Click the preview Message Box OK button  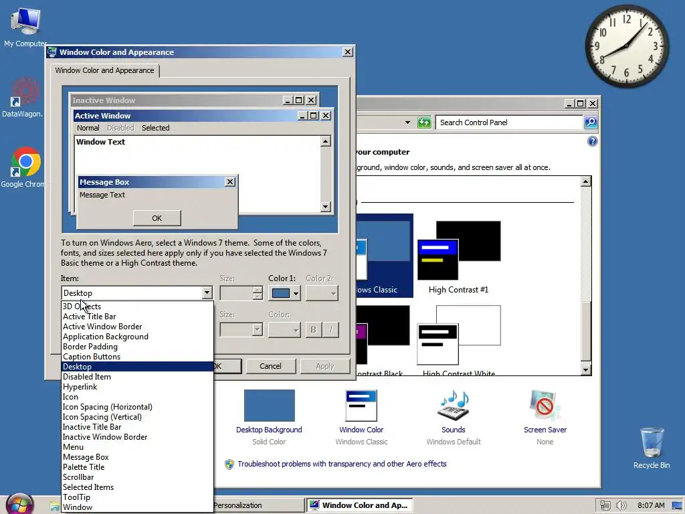click(x=157, y=218)
